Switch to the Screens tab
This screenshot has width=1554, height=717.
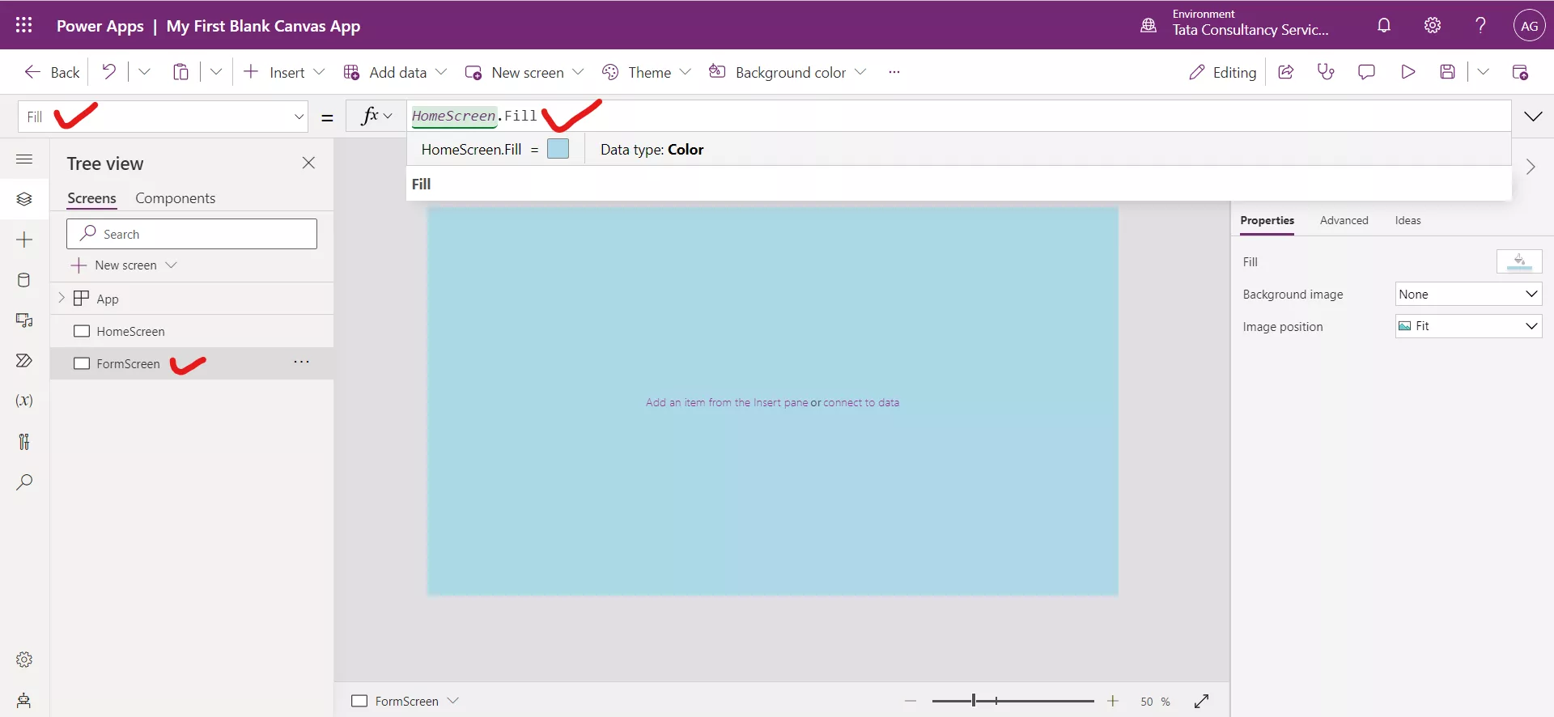click(91, 198)
